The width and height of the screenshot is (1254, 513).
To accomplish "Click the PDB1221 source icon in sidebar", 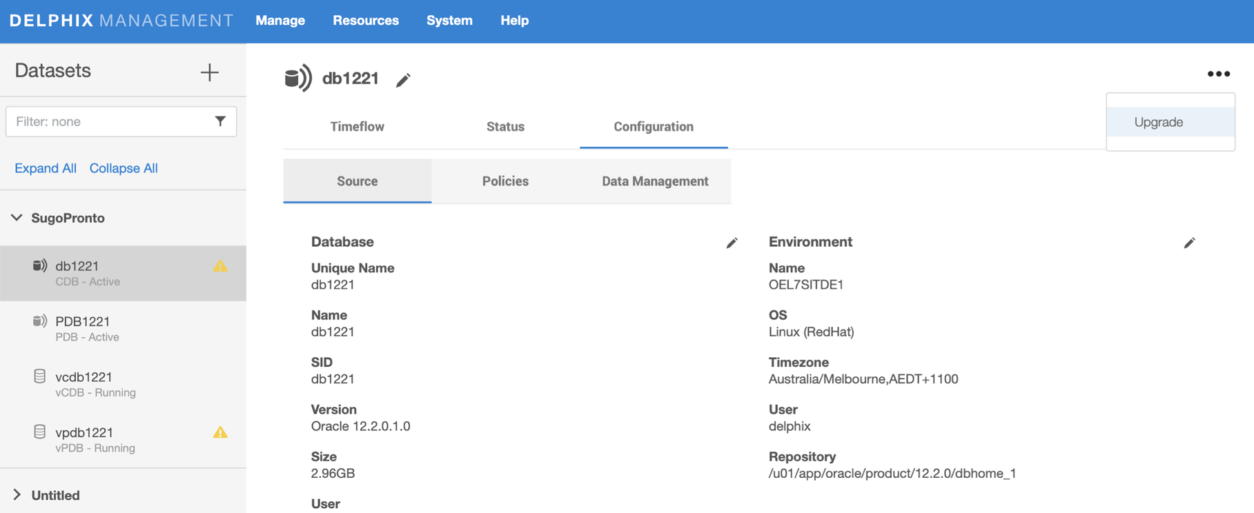I will [x=40, y=321].
